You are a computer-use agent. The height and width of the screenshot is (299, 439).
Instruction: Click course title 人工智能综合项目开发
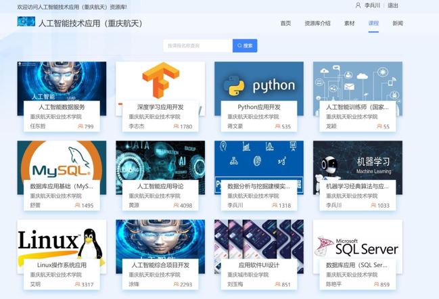point(160,265)
